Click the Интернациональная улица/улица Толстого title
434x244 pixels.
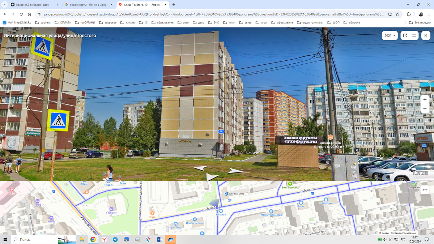50,35
